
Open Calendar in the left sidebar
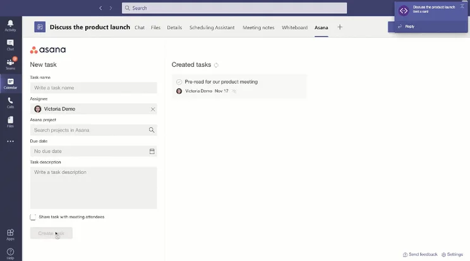point(11,84)
